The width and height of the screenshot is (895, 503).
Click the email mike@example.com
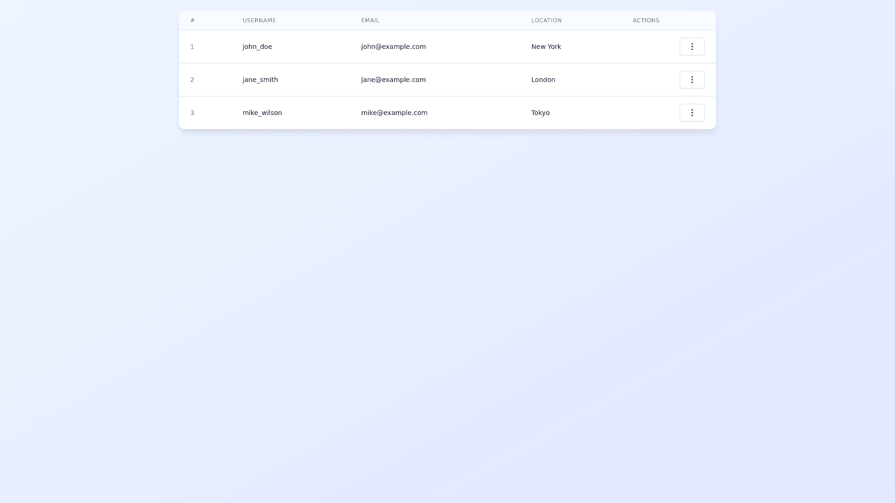click(394, 113)
